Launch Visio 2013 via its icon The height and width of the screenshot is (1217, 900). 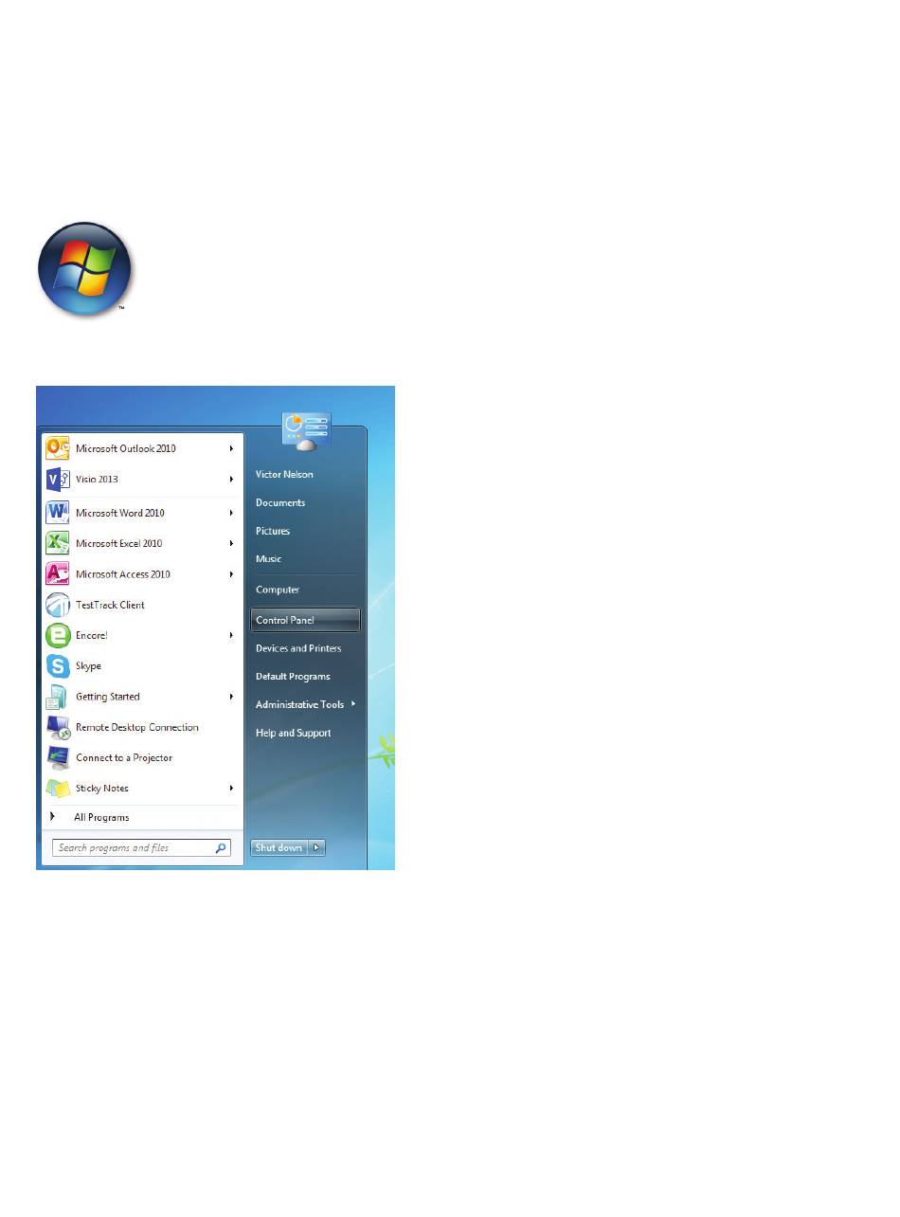[x=58, y=480]
